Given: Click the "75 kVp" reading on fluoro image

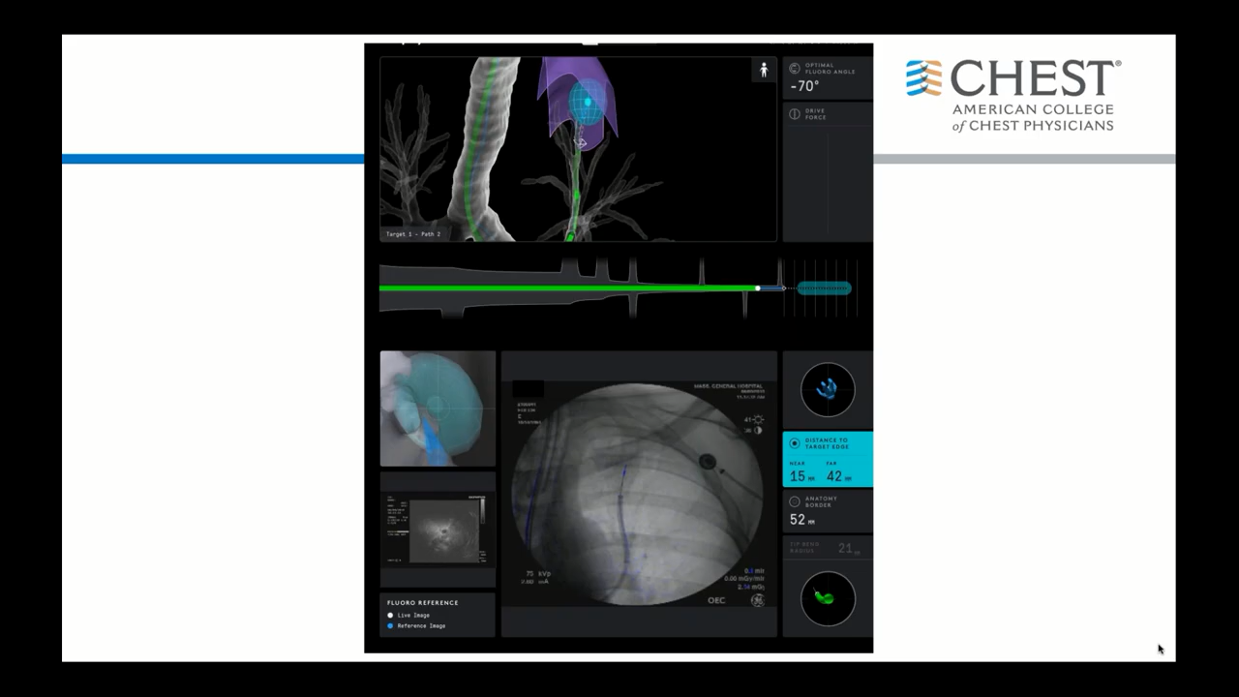Looking at the screenshot, I should point(537,574).
